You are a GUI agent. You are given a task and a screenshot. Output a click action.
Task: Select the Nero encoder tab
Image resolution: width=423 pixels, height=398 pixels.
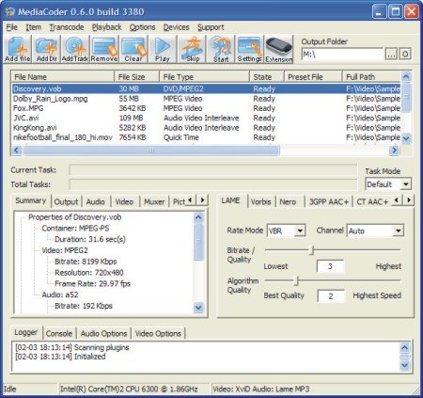[288, 201]
